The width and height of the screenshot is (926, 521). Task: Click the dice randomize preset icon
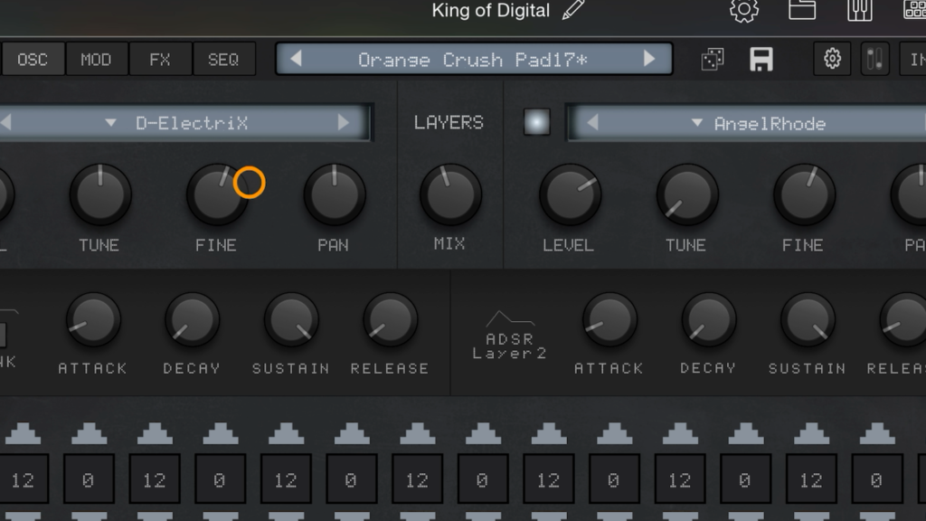click(713, 60)
